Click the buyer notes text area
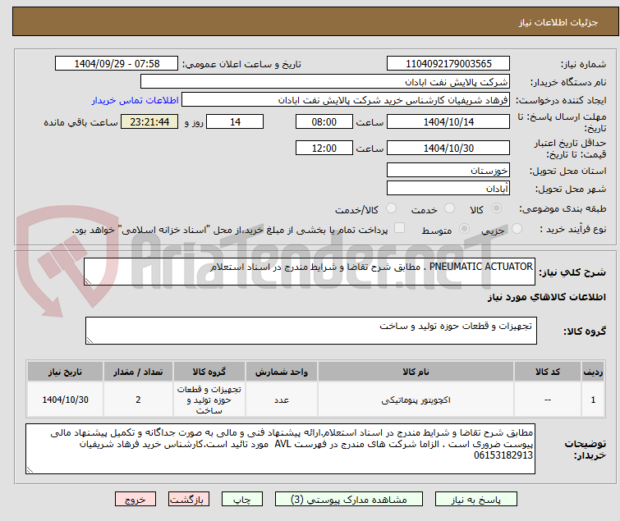This screenshot has height=521, width=620. (x=280, y=449)
